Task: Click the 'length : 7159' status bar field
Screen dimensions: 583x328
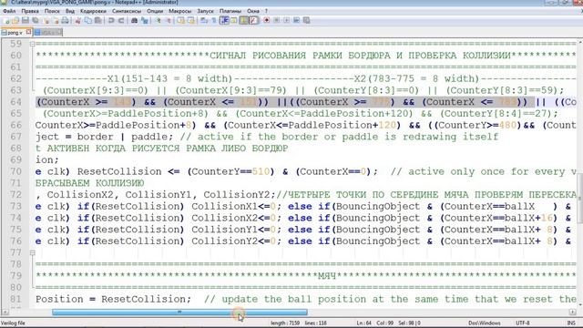Action: pos(285,323)
